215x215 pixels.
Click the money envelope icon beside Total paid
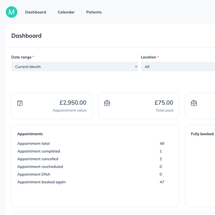107,103
